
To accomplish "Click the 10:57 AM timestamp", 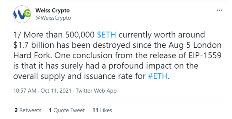I will [x=25, y=90].
